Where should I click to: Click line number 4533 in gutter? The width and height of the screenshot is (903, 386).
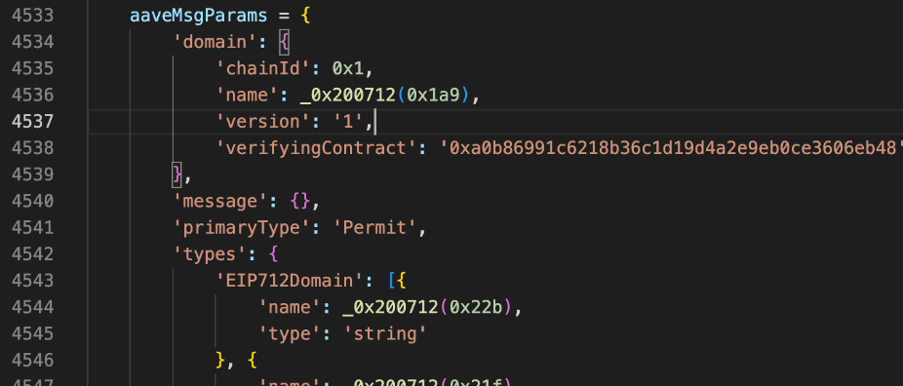32,16
